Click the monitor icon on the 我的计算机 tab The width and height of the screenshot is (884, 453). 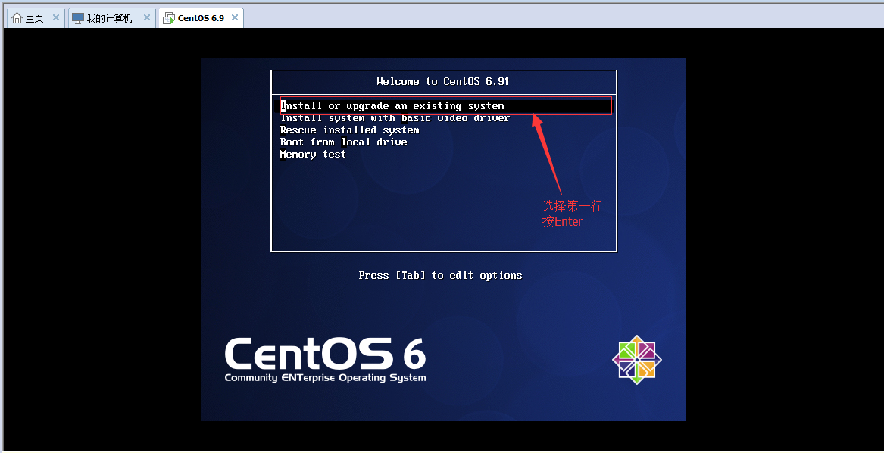coord(78,18)
